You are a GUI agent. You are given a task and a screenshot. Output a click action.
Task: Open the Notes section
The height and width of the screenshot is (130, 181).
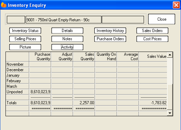point(67,39)
